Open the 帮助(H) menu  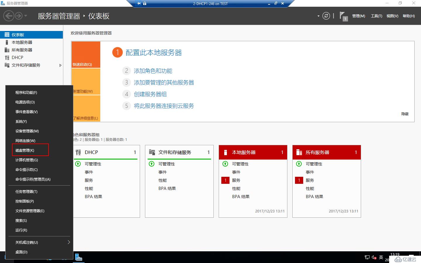click(408, 16)
